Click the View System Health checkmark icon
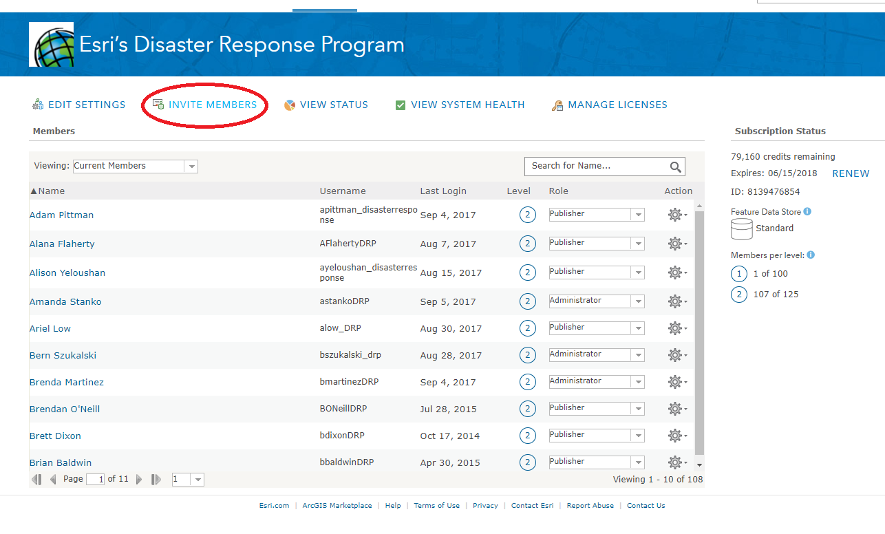The image size is (885, 534). (x=401, y=105)
